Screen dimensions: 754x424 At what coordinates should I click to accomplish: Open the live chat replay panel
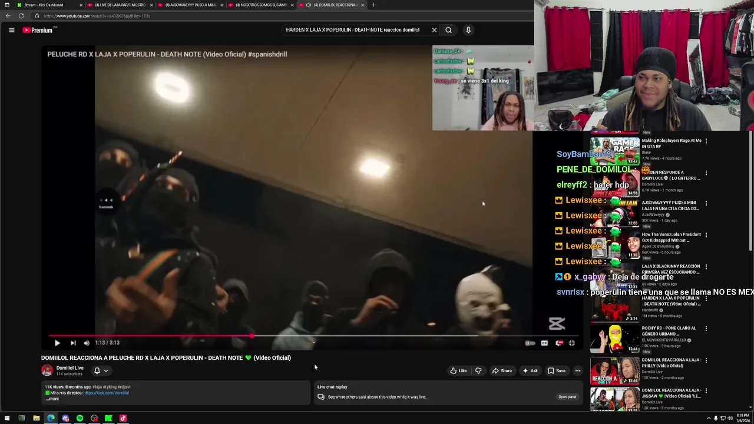coord(567,397)
